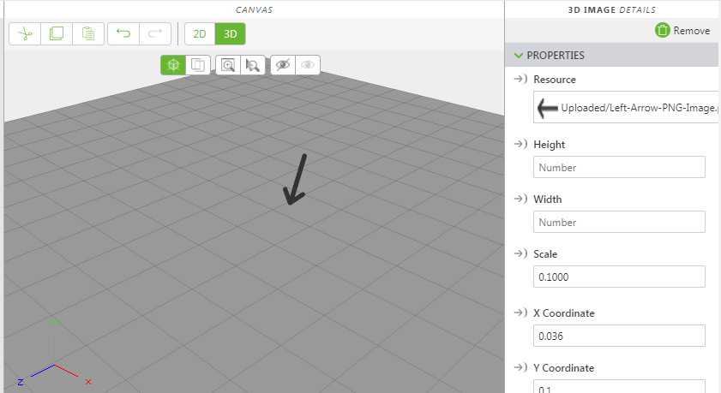This screenshot has width=721, height=393.
Task: Click the Width binding arrow icon
Action: click(520, 199)
